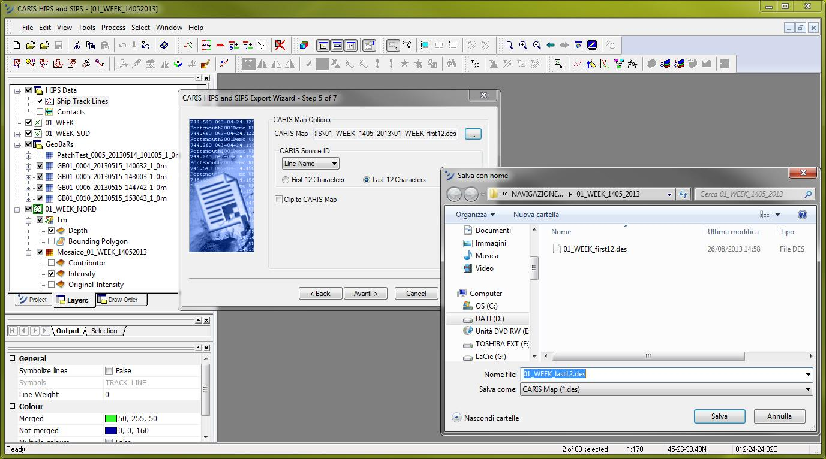Check the Original_Intensity layer checkbox
This screenshot has height=459, width=826.
click(52, 285)
